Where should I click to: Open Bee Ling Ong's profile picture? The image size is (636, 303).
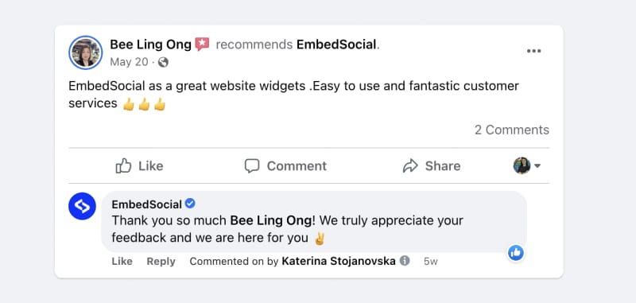(86, 52)
